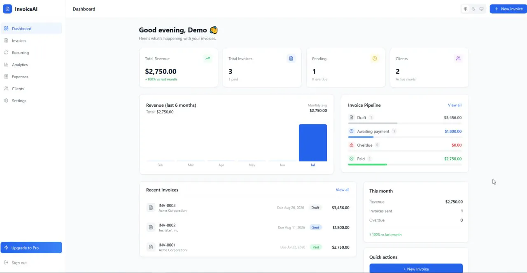
Task: Click the Recurring refresh icon in sidebar
Action: click(x=6, y=52)
